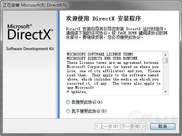
Task: Click the window title 正在安装 Microsoft(R) DirectX(R)
Action: 35,5
